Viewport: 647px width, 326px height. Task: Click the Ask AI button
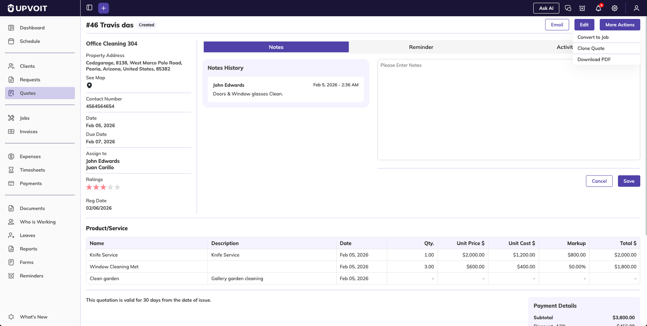(546, 8)
